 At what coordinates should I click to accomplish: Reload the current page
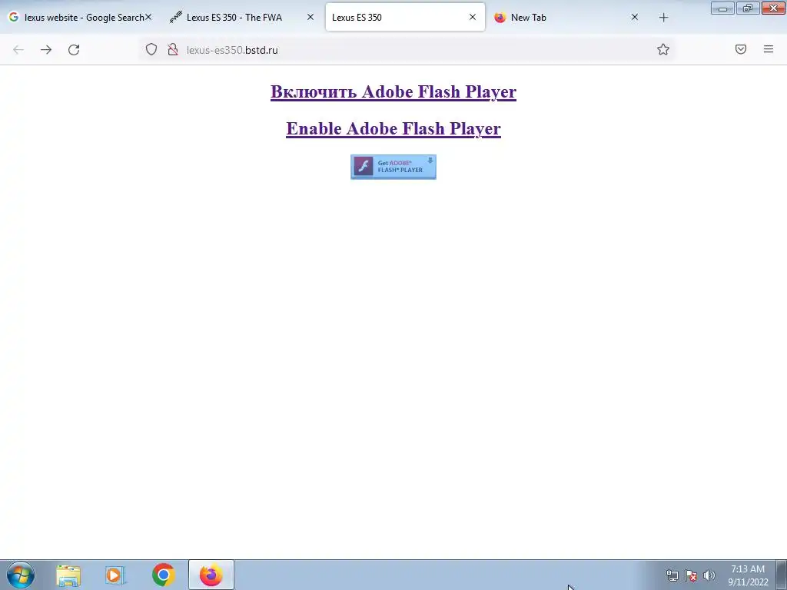point(74,50)
